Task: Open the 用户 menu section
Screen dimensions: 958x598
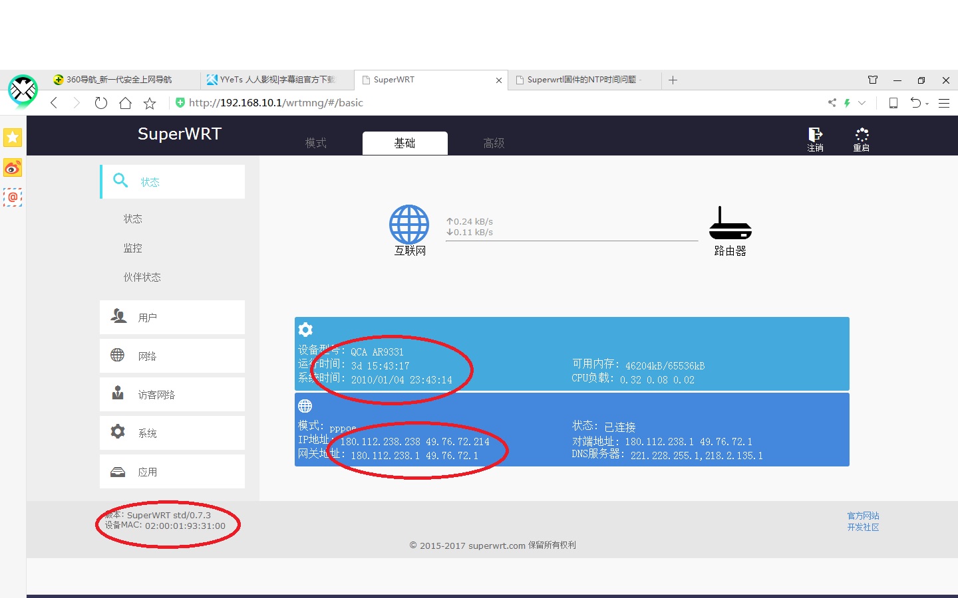Action: 172,317
